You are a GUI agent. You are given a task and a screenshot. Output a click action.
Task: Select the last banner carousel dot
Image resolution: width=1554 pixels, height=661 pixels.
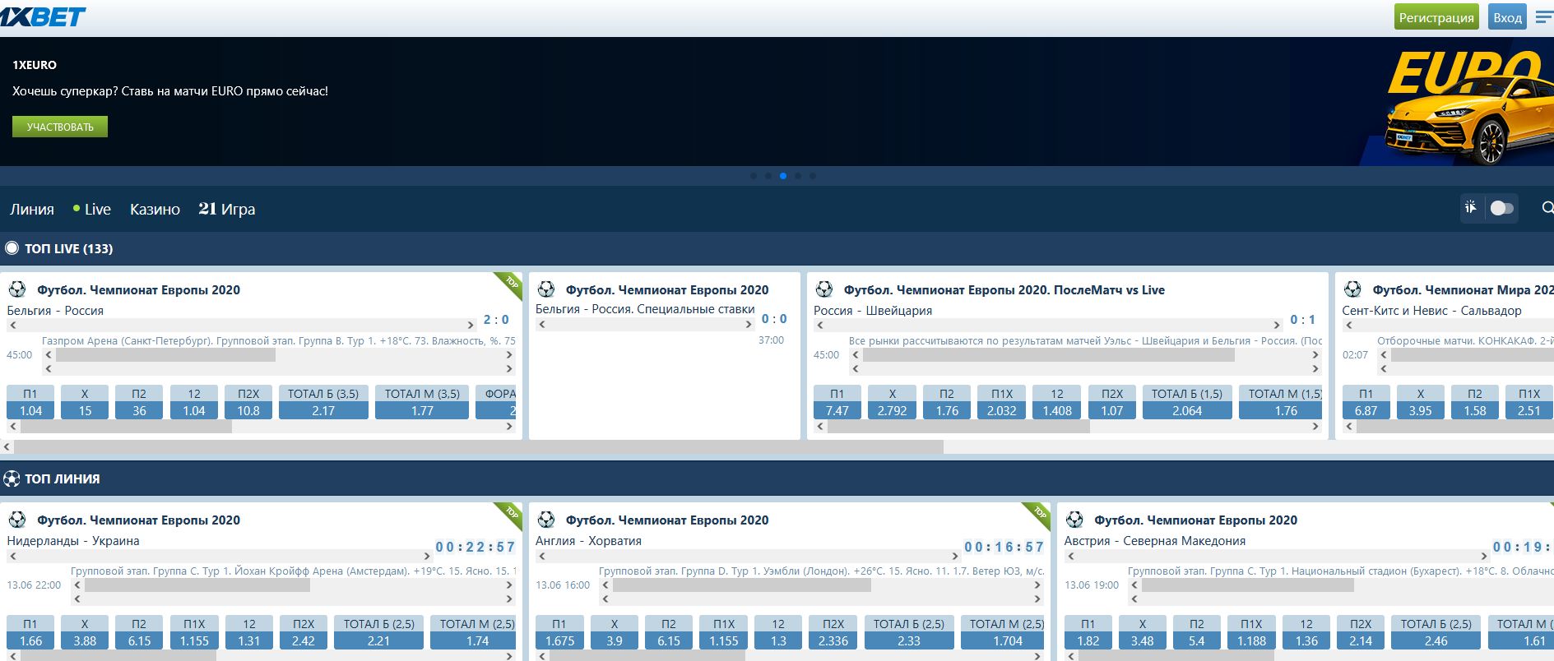click(x=813, y=176)
